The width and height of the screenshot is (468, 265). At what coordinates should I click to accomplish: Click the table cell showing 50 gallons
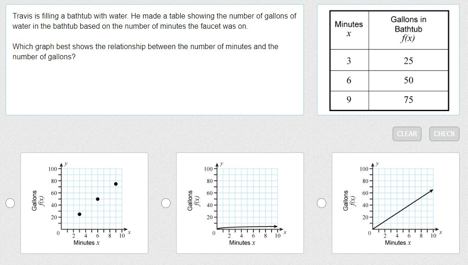tap(408, 81)
